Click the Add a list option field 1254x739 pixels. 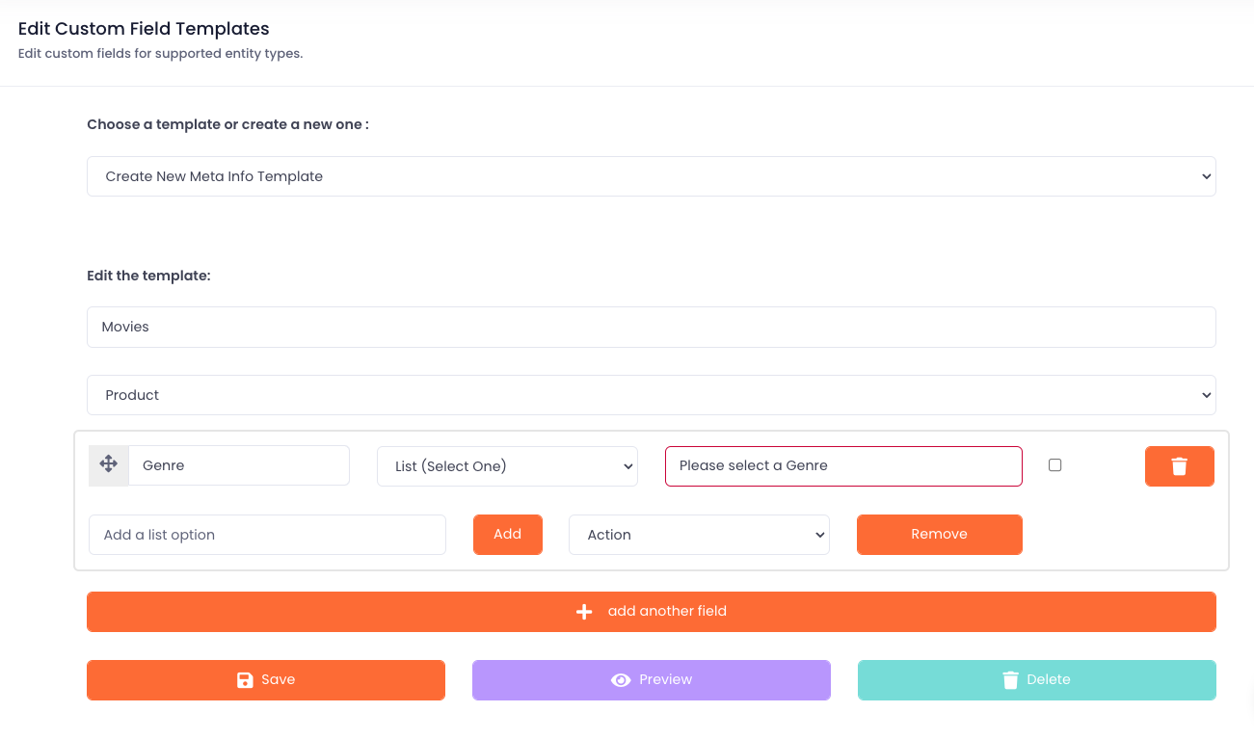tap(267, 535)
